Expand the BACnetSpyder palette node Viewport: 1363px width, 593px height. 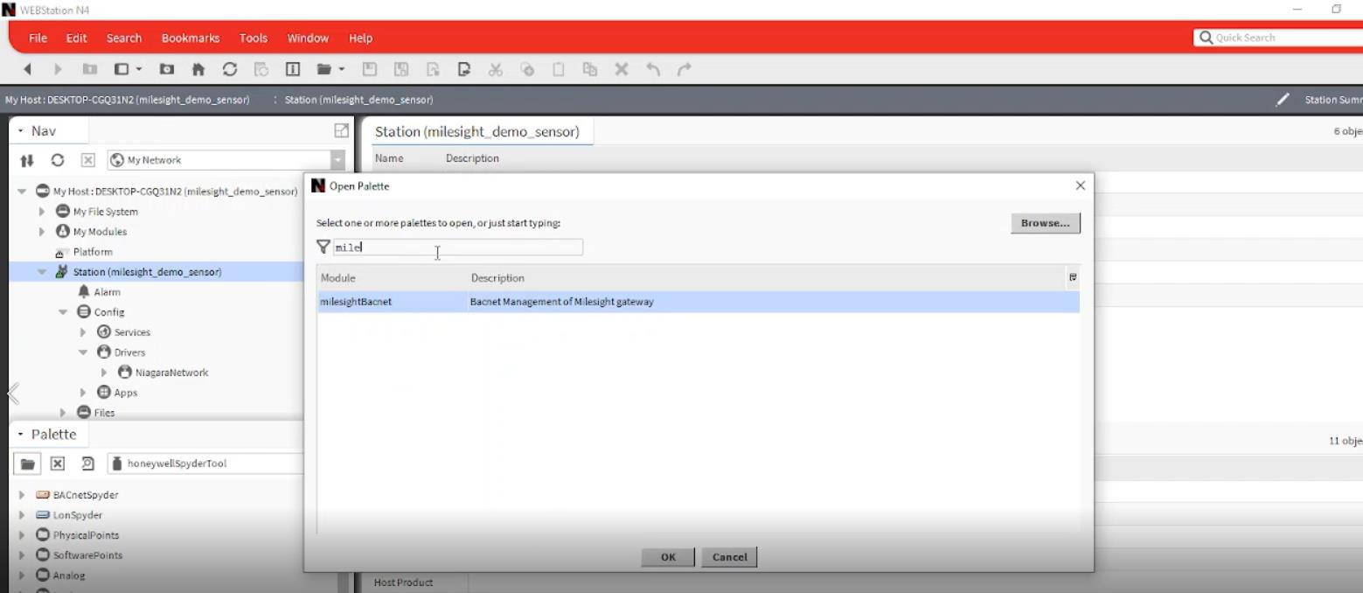coord(22,495)
